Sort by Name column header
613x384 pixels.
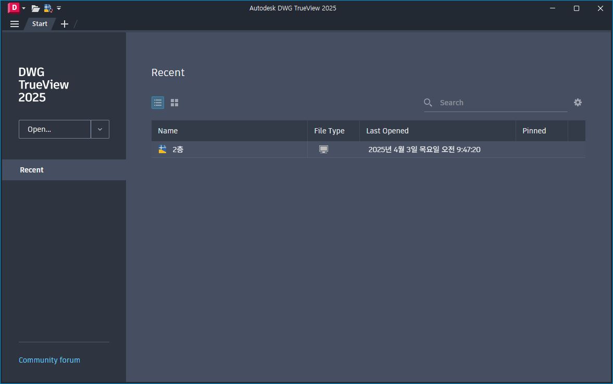point(230,131)
